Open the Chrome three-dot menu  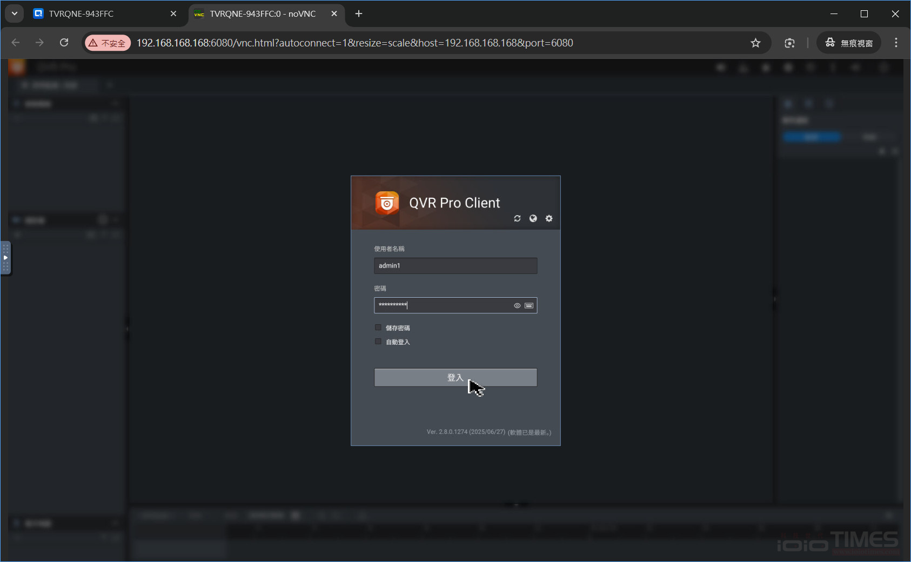tap(896, 43)
